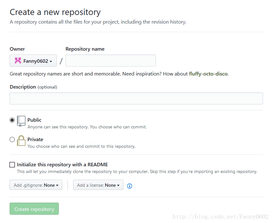Image resolution: width=272 pixels, height=223 pixels.
Task: Click into the Description text field
Action: [x=136, y=98]
